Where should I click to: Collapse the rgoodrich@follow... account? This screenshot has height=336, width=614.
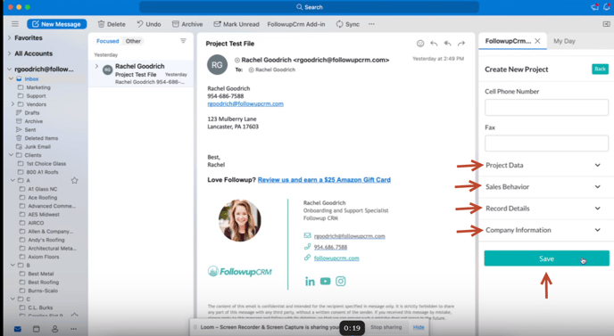(x=10, y=69)
